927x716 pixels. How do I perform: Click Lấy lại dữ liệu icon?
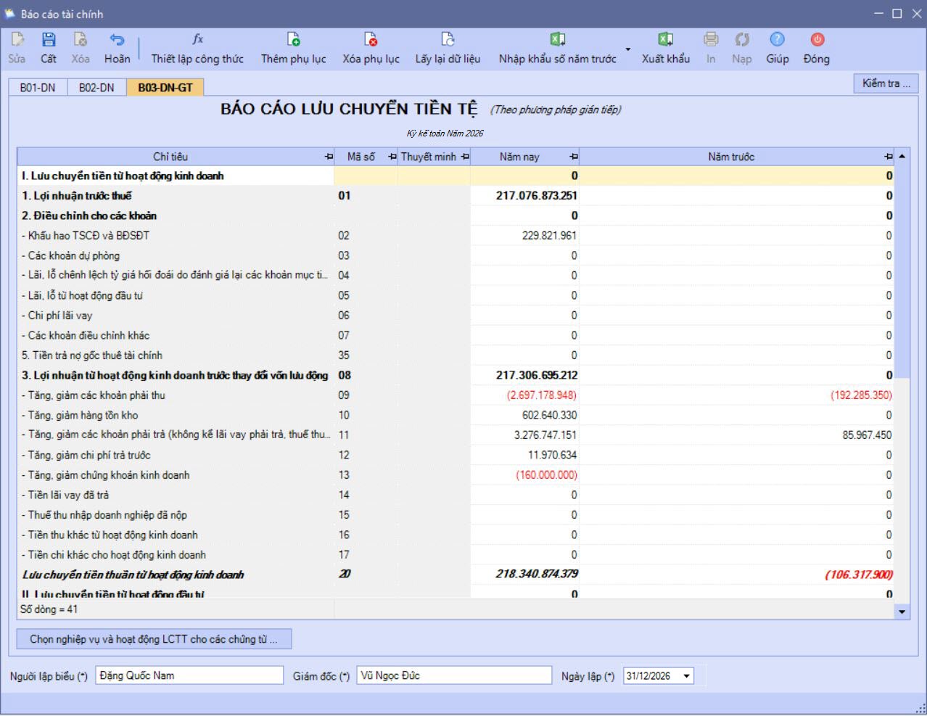point(448,41)
